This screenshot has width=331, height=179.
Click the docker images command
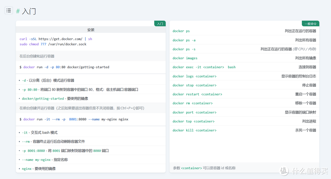pos(185,58)
